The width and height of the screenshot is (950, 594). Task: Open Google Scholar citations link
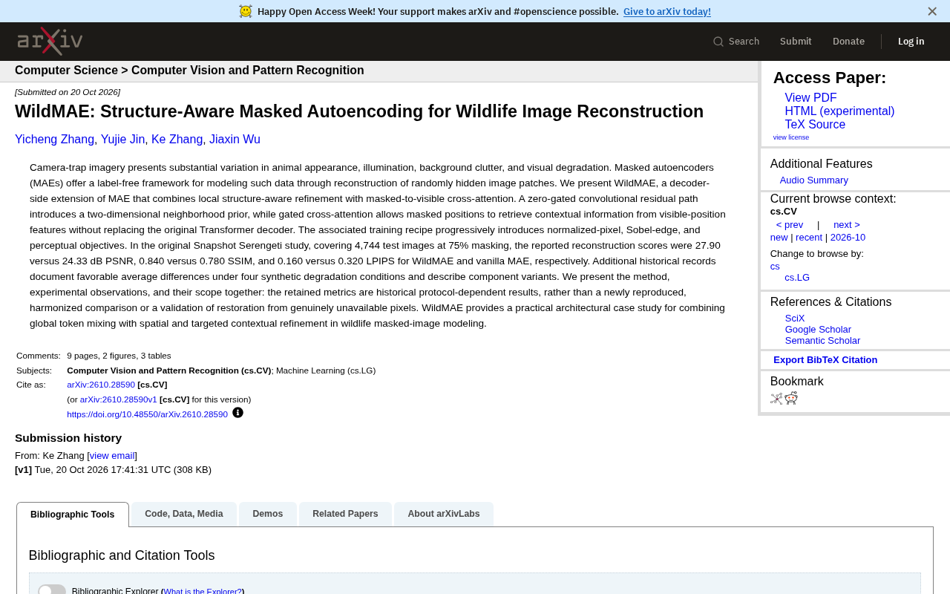point(818,330)
